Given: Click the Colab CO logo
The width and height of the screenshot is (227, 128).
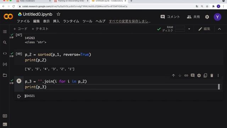Looking at the screenshot, I should [8, 17].
